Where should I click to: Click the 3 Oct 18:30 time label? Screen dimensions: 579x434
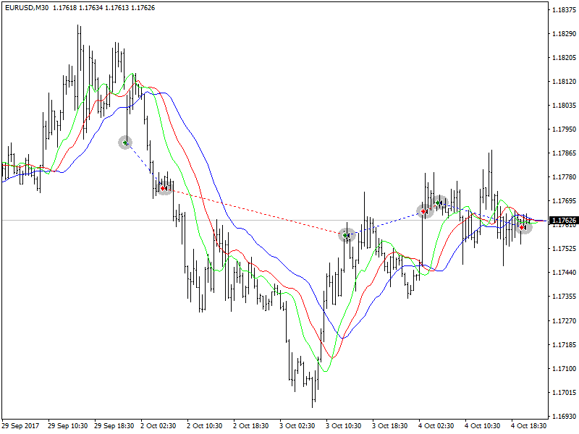389,425
